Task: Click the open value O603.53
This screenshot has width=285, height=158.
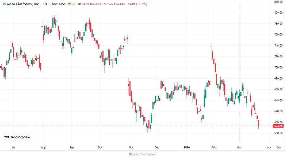Action: (83, 4)
